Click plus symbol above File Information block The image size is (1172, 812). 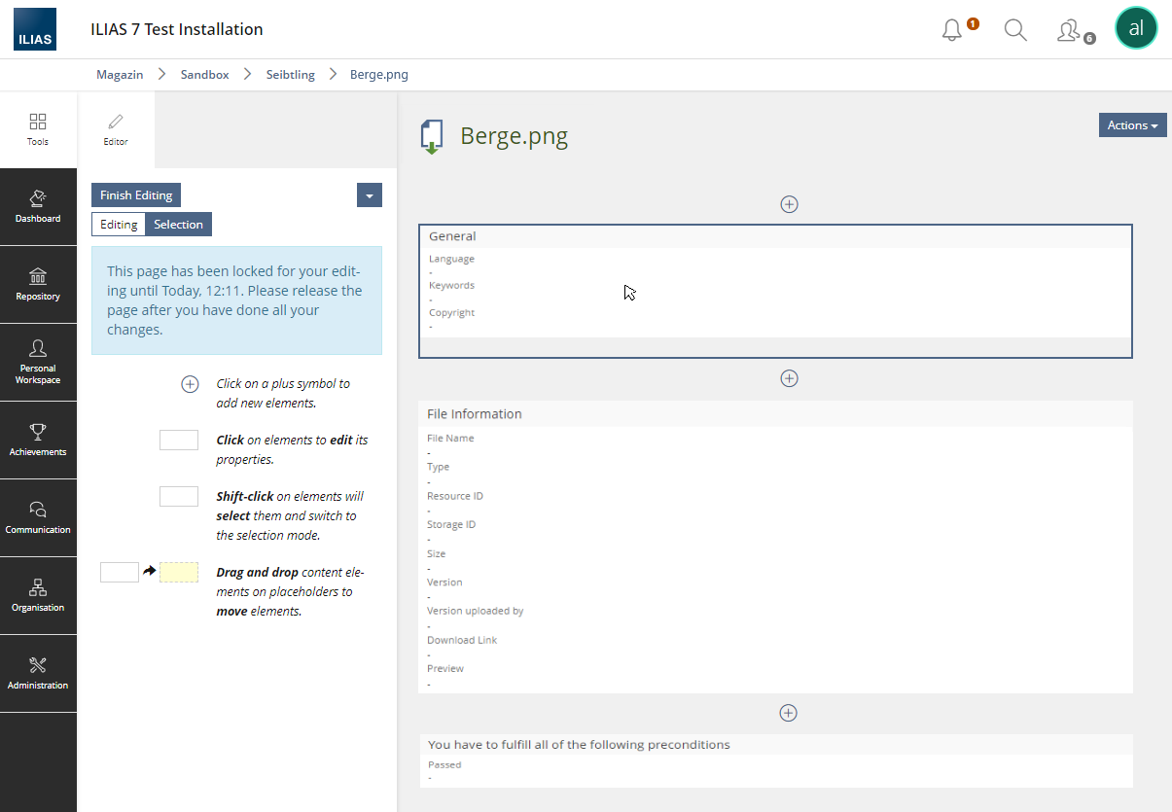pyautogui.click(x=789, y=378)
